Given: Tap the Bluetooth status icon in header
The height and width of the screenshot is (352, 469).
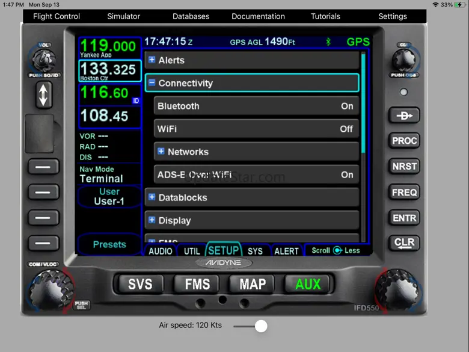Looking at the screenshot, I should (x=328, y=42).
